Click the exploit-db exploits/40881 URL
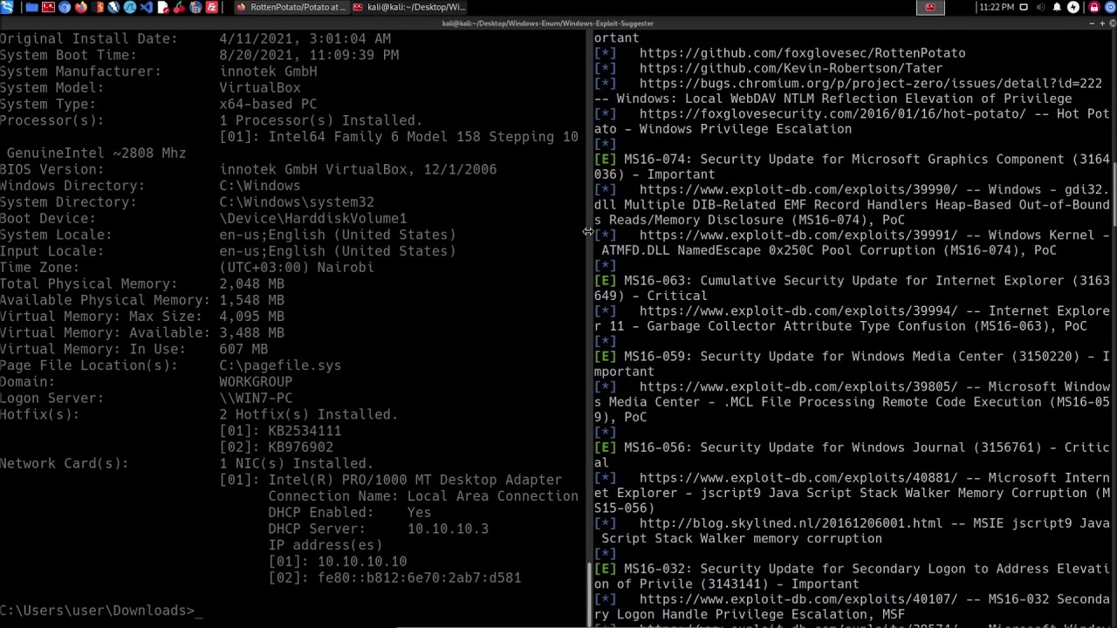This screenshot has width=1117, height=628. tap(798, 478)
